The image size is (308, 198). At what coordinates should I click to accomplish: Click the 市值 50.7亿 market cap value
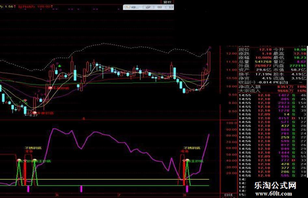pos(299,70)
